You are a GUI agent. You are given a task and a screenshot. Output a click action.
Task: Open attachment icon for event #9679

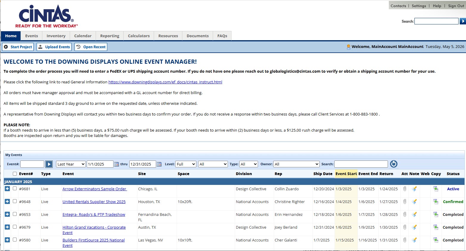pyautogui.click(x=405, y=227)
